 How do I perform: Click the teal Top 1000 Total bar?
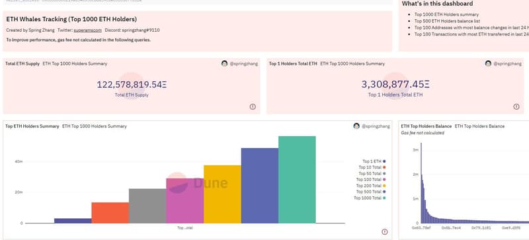pos(297,180)
